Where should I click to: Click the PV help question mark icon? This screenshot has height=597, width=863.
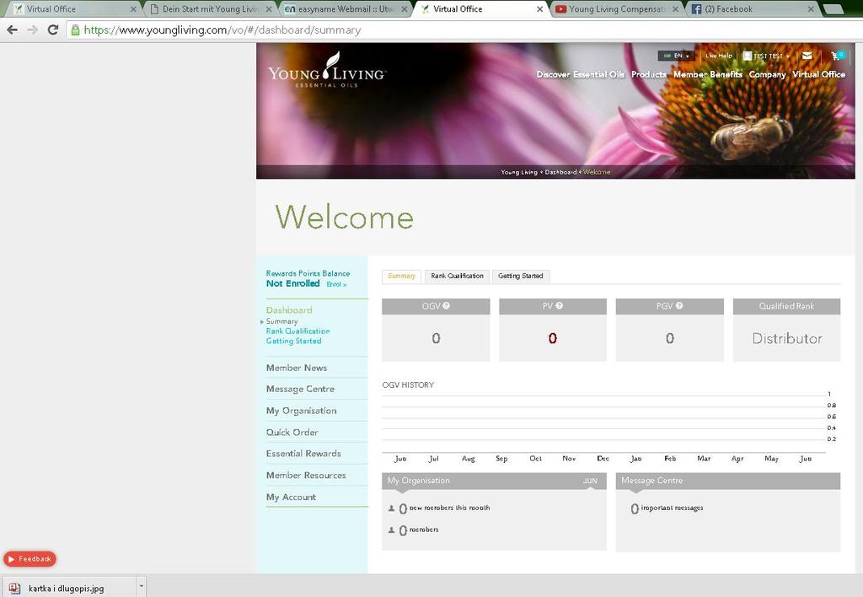click(560, 305)
